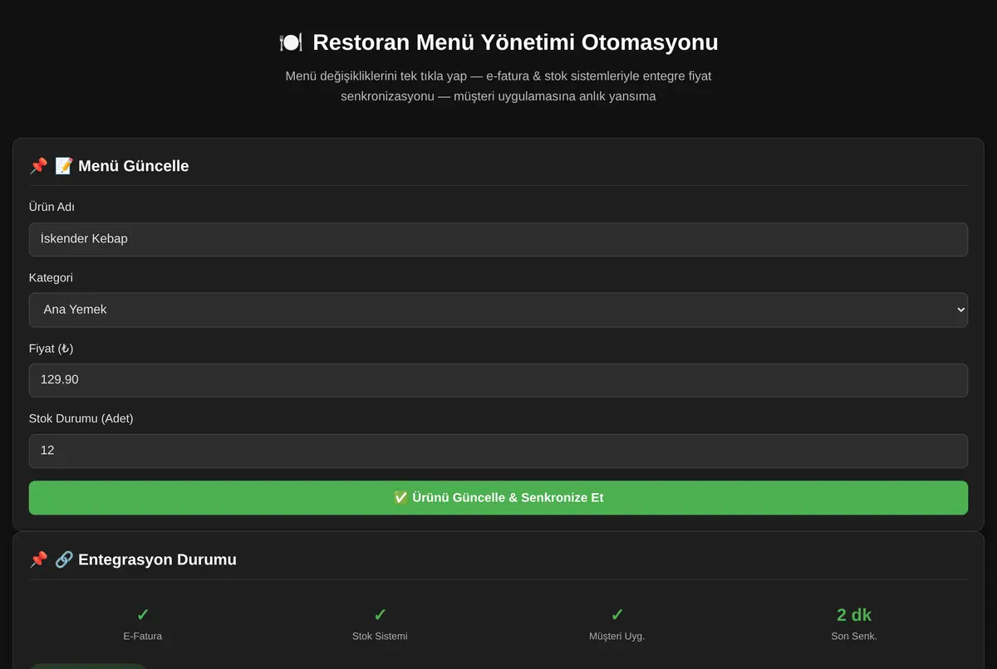Image resolution: width=997 pixels, height=669 pixels.
Task: Click the E-Fatura label
Action: 143,637
